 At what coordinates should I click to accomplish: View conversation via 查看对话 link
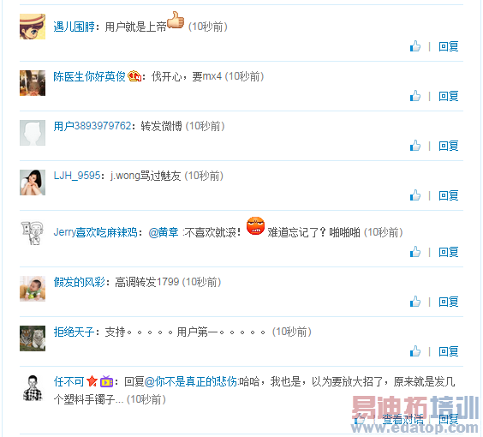pos(402,419)
